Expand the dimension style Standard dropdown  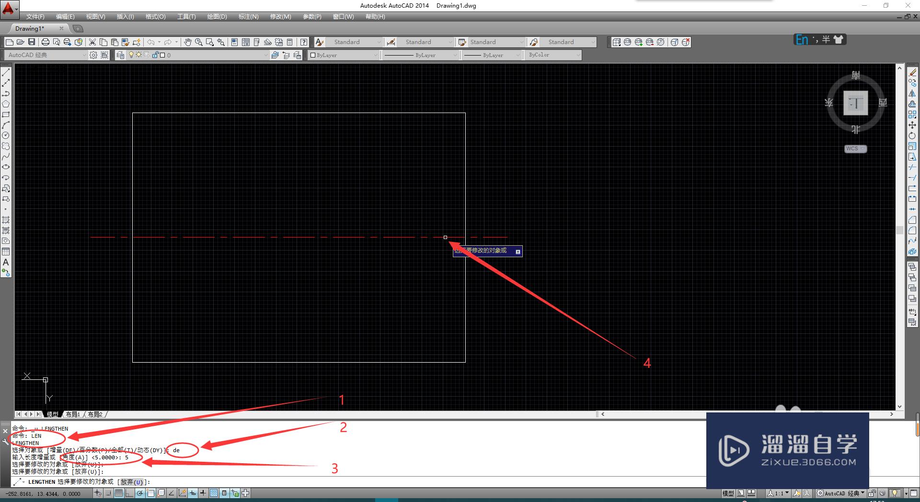coord(425,42)
